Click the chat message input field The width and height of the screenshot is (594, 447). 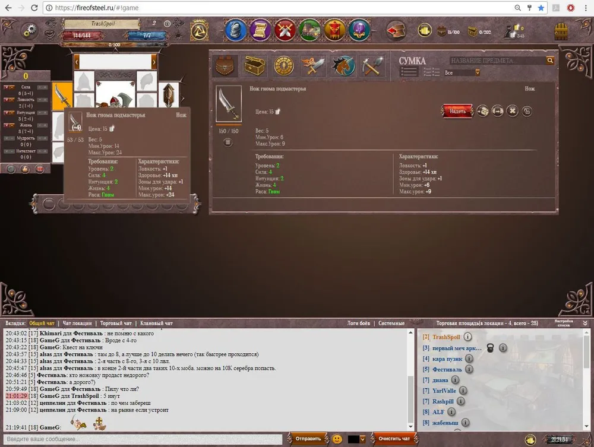click(143, 439)
